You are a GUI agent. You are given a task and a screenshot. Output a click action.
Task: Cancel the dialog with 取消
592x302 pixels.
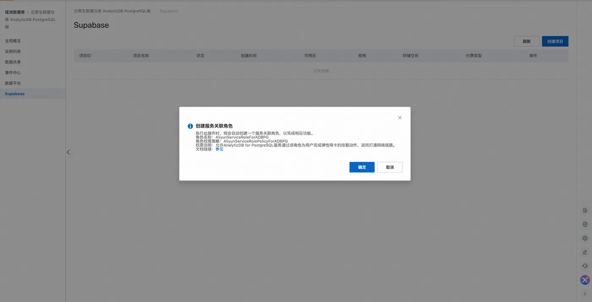coord(389,167)
